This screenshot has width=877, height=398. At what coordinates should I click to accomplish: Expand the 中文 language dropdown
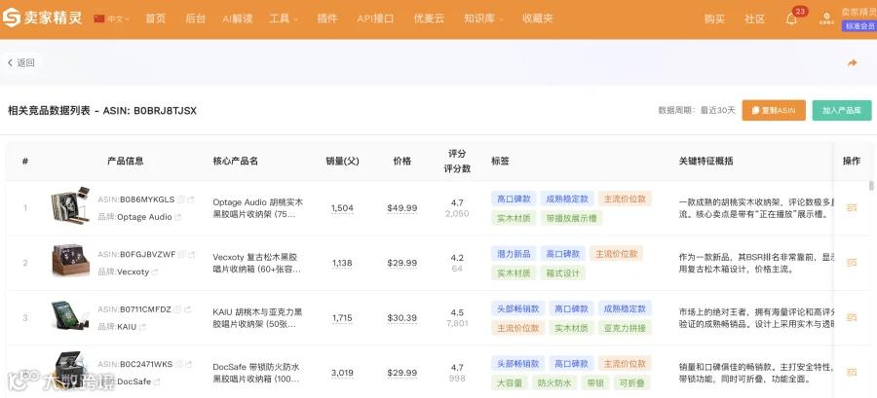click(112, 18)
